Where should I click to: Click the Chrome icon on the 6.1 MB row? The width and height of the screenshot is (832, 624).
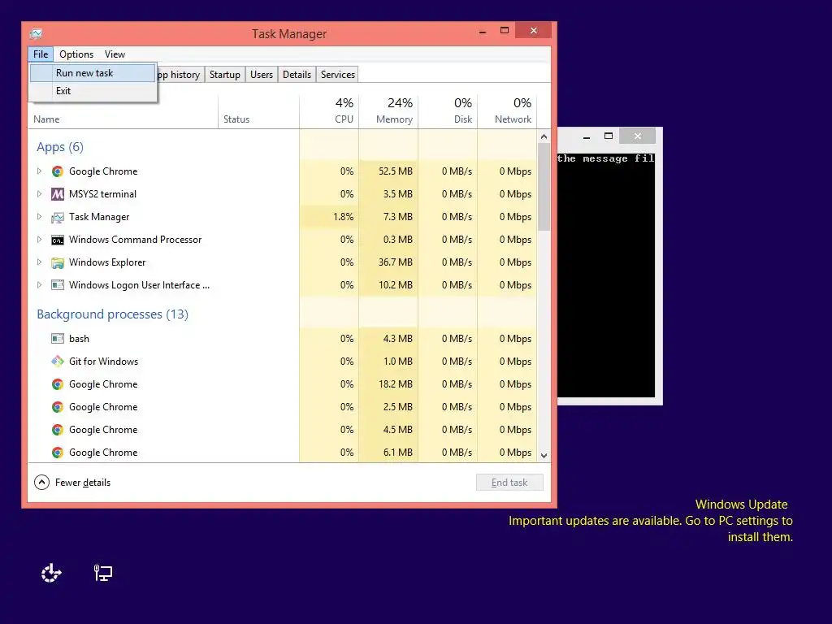(x=58, y=453)
